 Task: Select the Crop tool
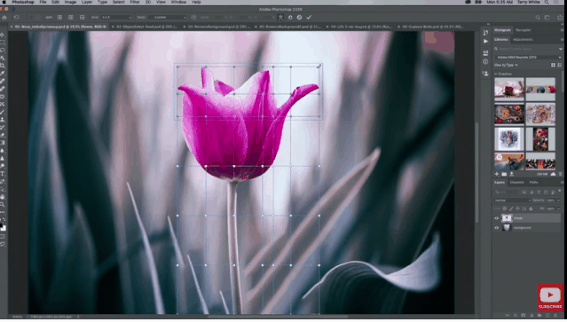[x=3, y=66]
